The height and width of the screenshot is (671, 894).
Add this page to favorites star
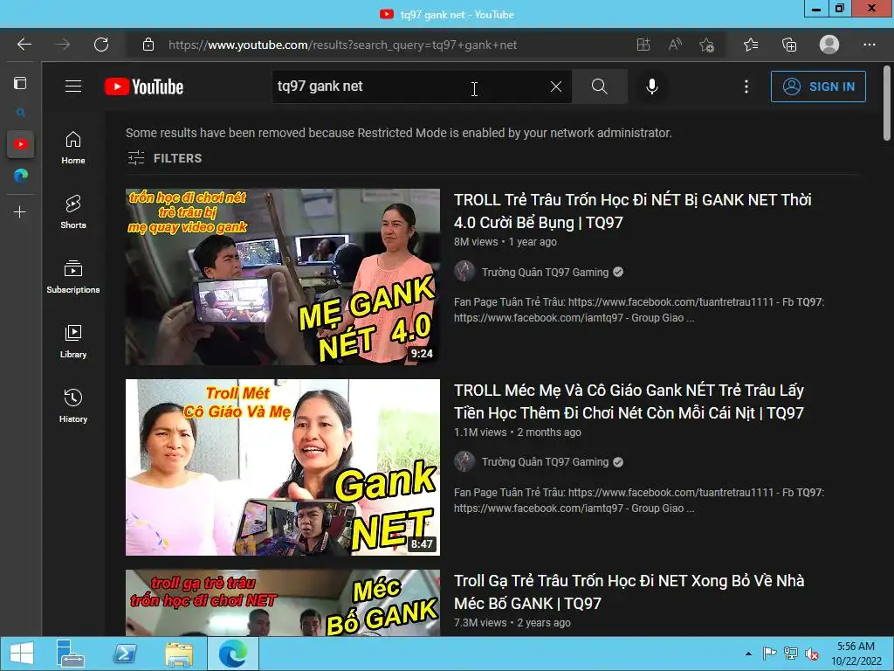(x=707, y=45)
